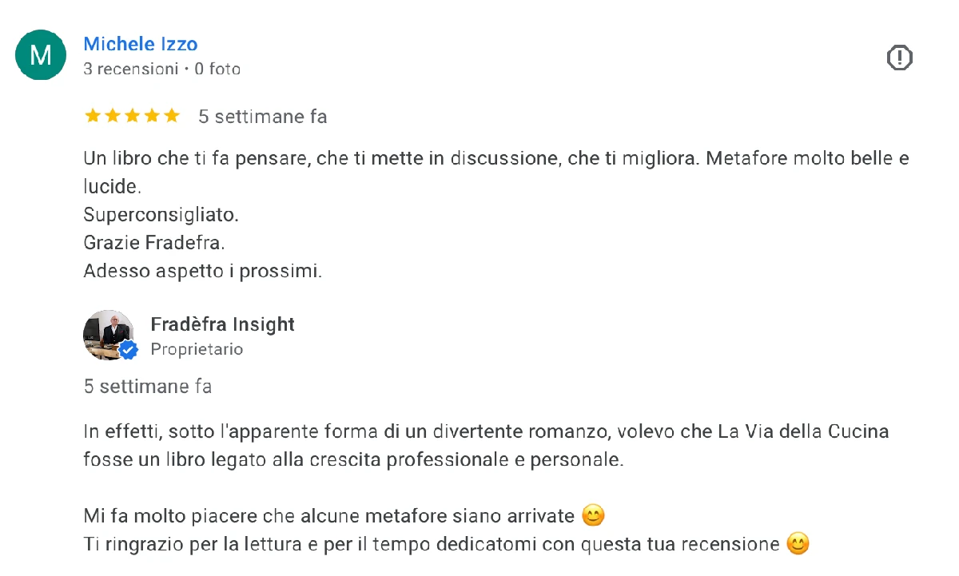Click 'Grazie Fradefra' in the review text

pos(153,242)
